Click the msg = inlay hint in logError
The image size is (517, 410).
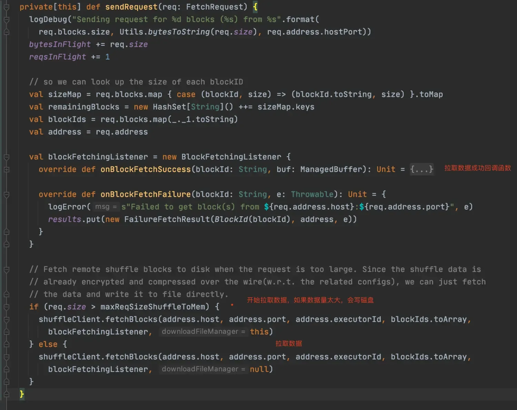[106, 207]
